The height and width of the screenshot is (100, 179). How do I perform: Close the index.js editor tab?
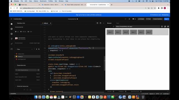(51, 23)
